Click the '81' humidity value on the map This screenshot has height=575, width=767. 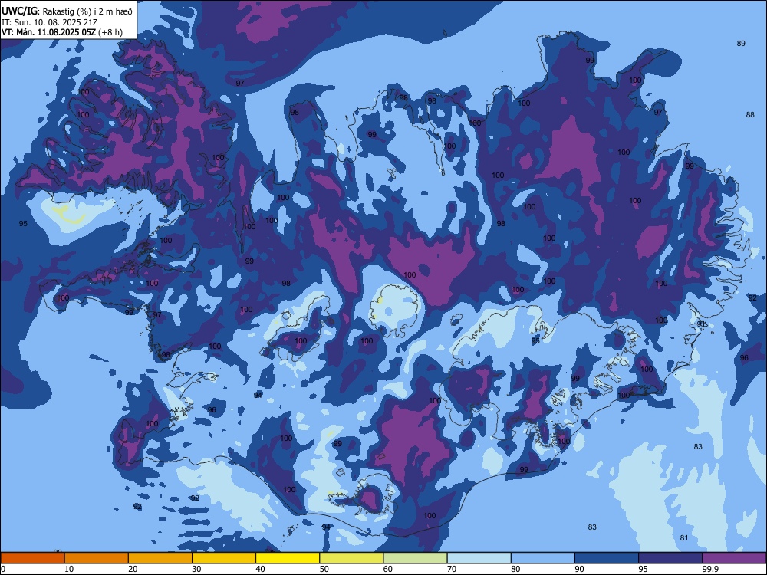coord(684,538)
